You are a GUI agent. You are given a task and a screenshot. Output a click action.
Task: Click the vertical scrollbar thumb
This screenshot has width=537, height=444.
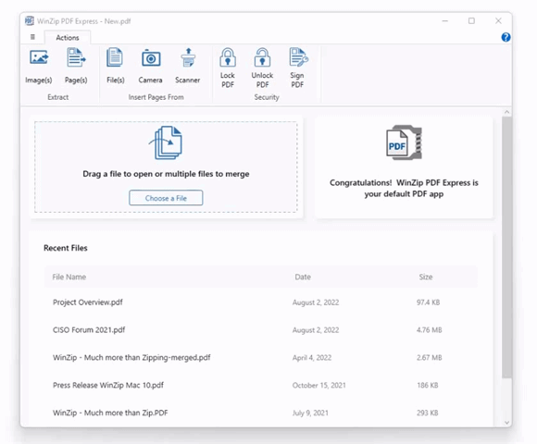(x=506, y=247)
